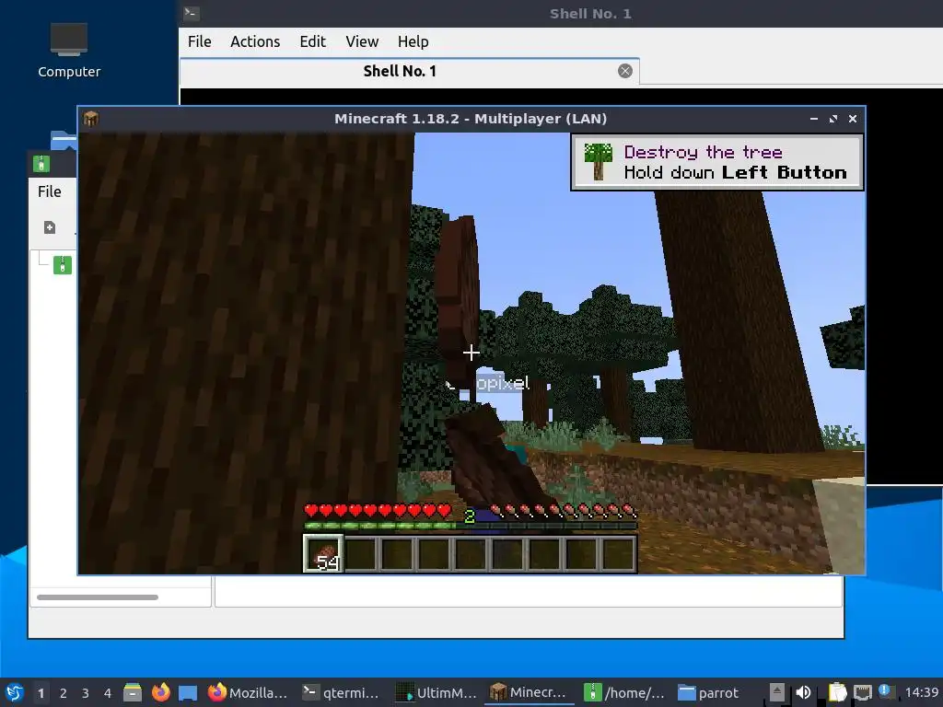
Task: Click the Destroy the tree tutorial hint
Action: coord(716,162)
